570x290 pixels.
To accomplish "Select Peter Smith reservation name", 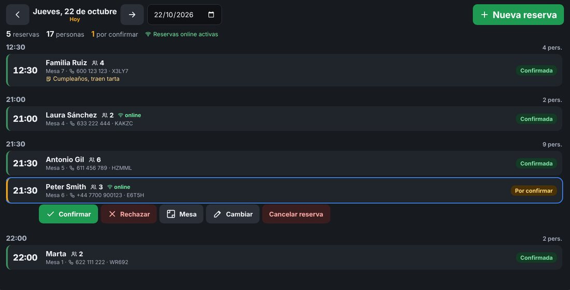I will [x=66, y=187].
